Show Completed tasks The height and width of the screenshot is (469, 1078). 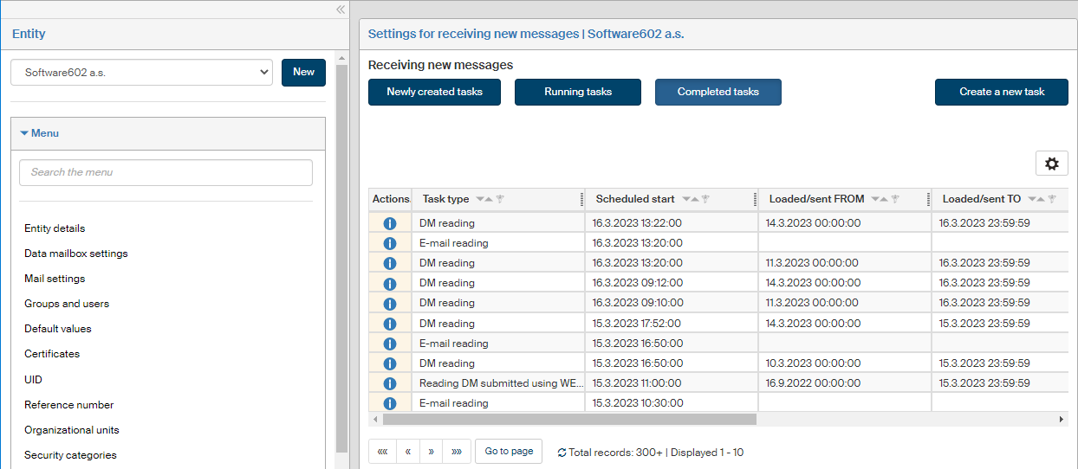coord(718,92)
